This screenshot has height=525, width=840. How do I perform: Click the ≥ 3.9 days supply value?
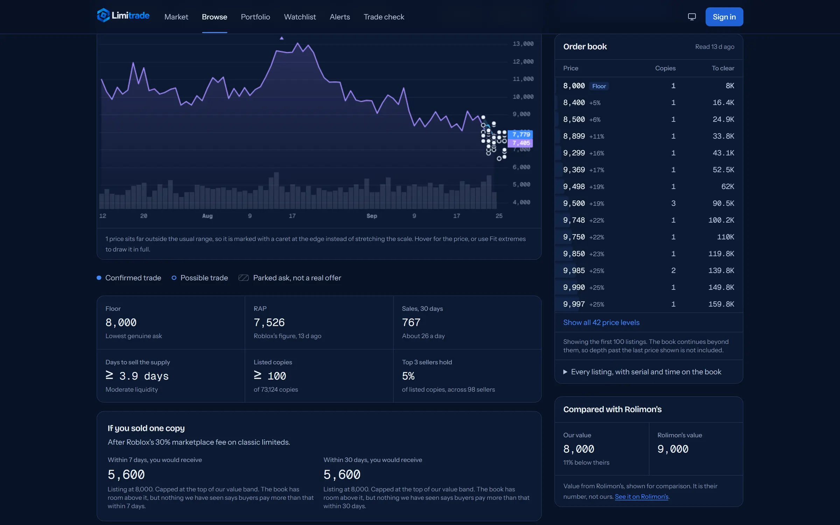tap(137, 376)
